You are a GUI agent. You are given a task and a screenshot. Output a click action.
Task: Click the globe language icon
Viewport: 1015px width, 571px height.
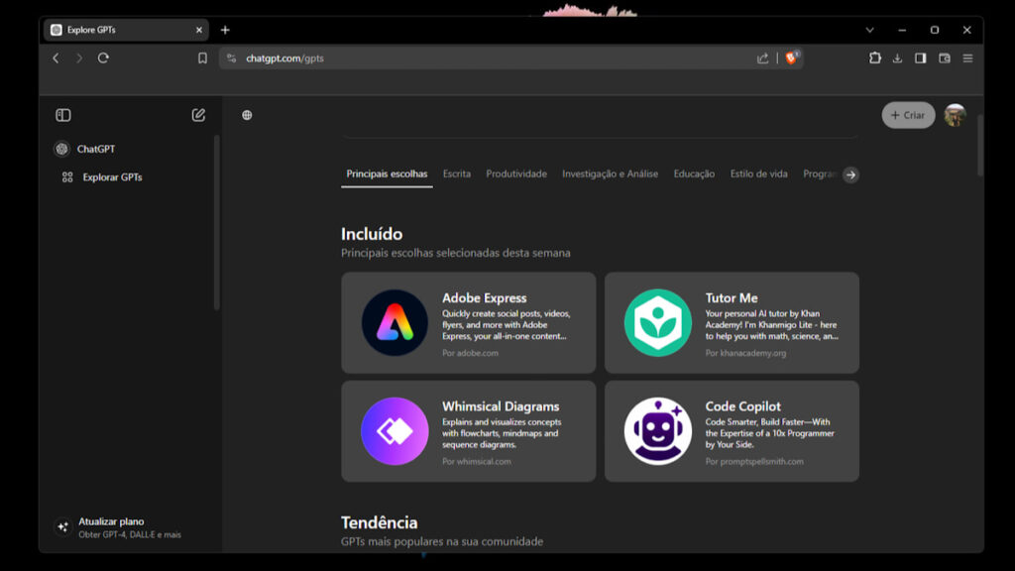(247, 115)
